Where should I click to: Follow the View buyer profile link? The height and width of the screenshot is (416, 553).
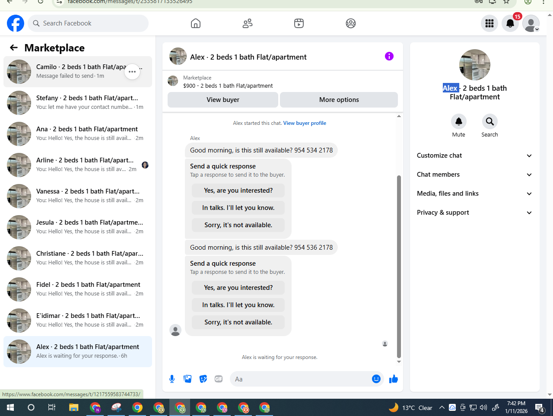(305, 123)
